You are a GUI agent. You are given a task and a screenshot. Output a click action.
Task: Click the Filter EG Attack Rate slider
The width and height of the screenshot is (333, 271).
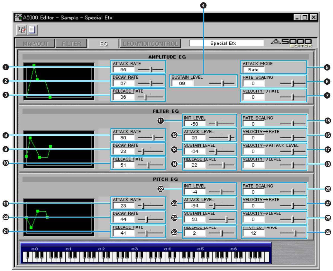(150, 138)
